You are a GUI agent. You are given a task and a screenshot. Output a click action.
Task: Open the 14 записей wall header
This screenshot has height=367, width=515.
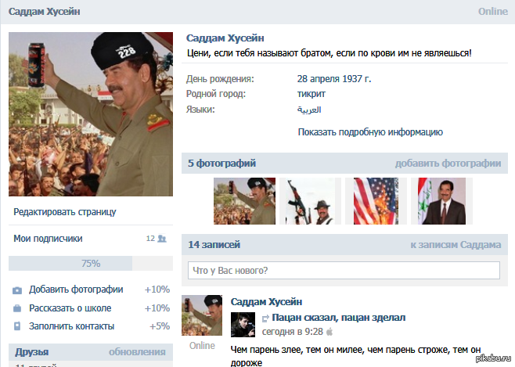tap(214, 245)
